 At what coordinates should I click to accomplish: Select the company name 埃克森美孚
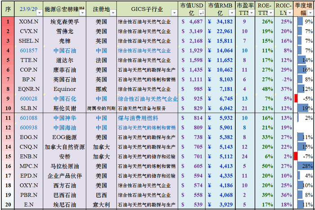[x=64, y=22]
